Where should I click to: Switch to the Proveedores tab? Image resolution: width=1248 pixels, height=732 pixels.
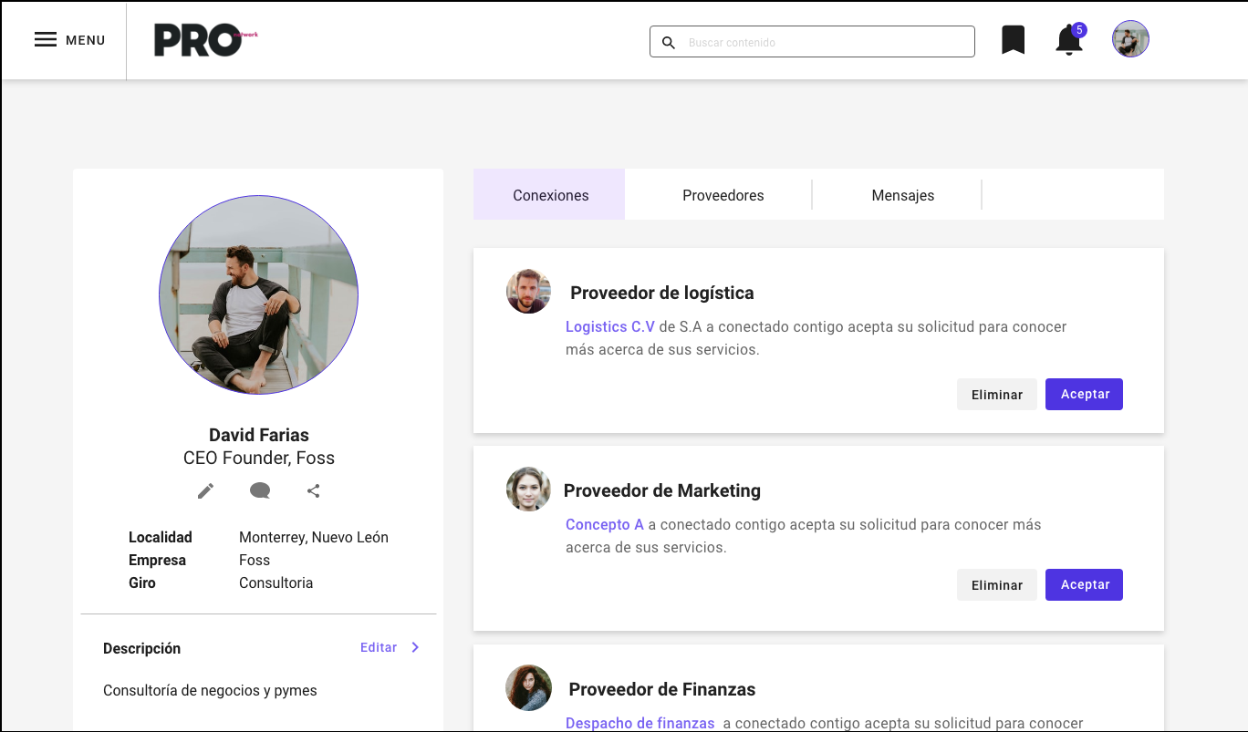point(723,195)
